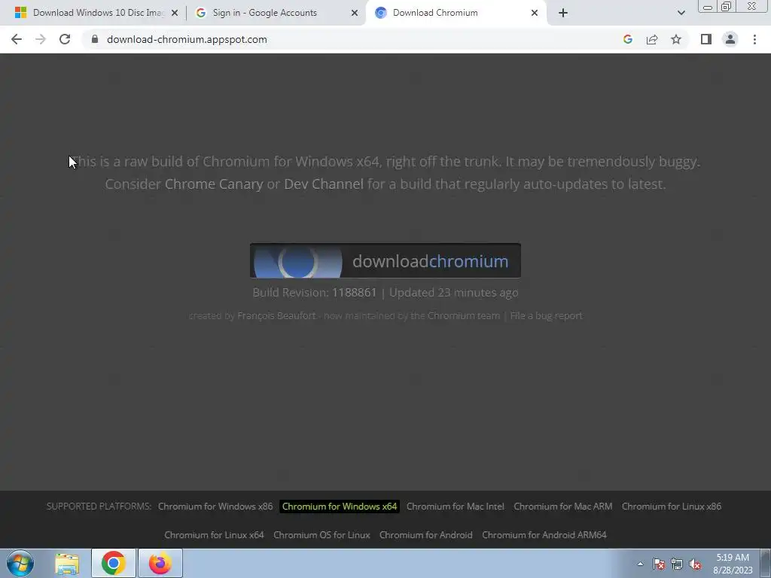Open the Chrome Canary link
Screen dimensions: 771x578
(x=214, y=184)
